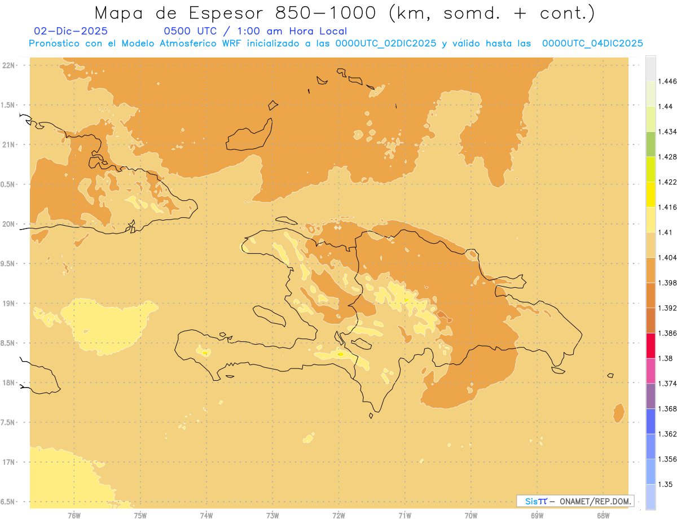Click the longitude label "73W"
Viewport: 677px width, 523px height.
coord(272,515)
